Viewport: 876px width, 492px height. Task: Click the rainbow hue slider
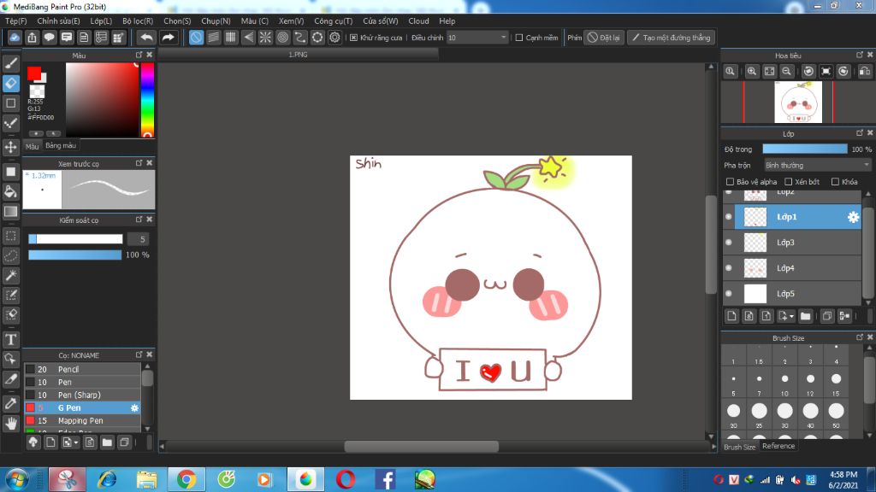tap(147, 100)
